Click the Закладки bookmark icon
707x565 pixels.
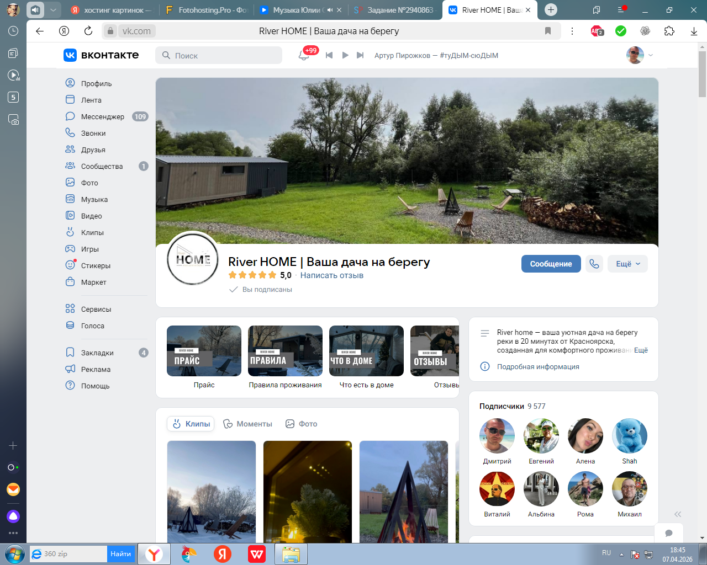70,353
